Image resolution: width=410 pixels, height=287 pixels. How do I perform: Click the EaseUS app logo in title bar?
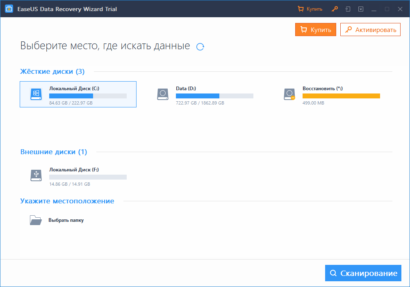[9, 9]
